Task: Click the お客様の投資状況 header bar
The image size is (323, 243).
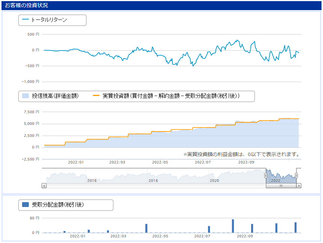Action: click(x=161, y=5)
